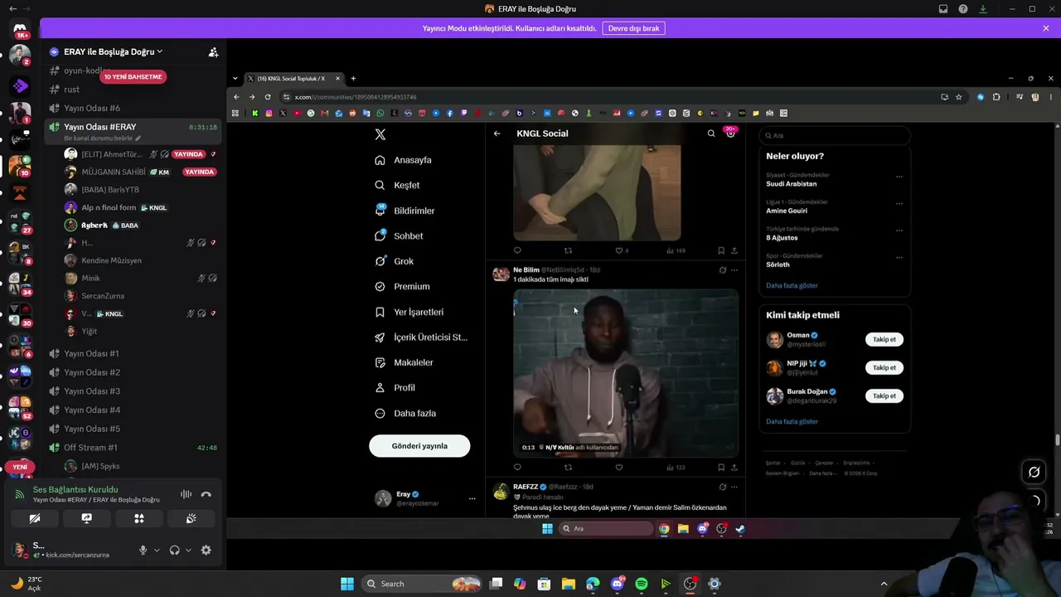
Task: Search within KNGL Social community
Action: [711, 133]
